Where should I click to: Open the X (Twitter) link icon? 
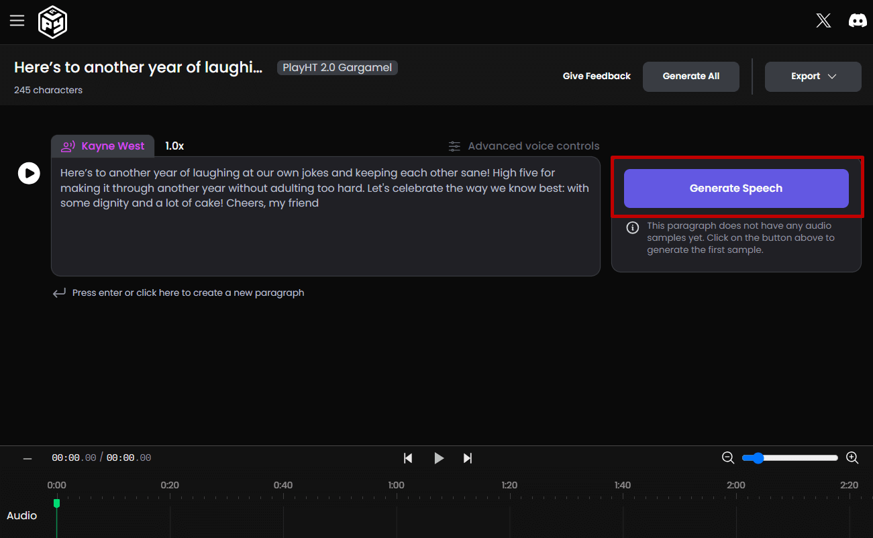click(x=823, y=21)
